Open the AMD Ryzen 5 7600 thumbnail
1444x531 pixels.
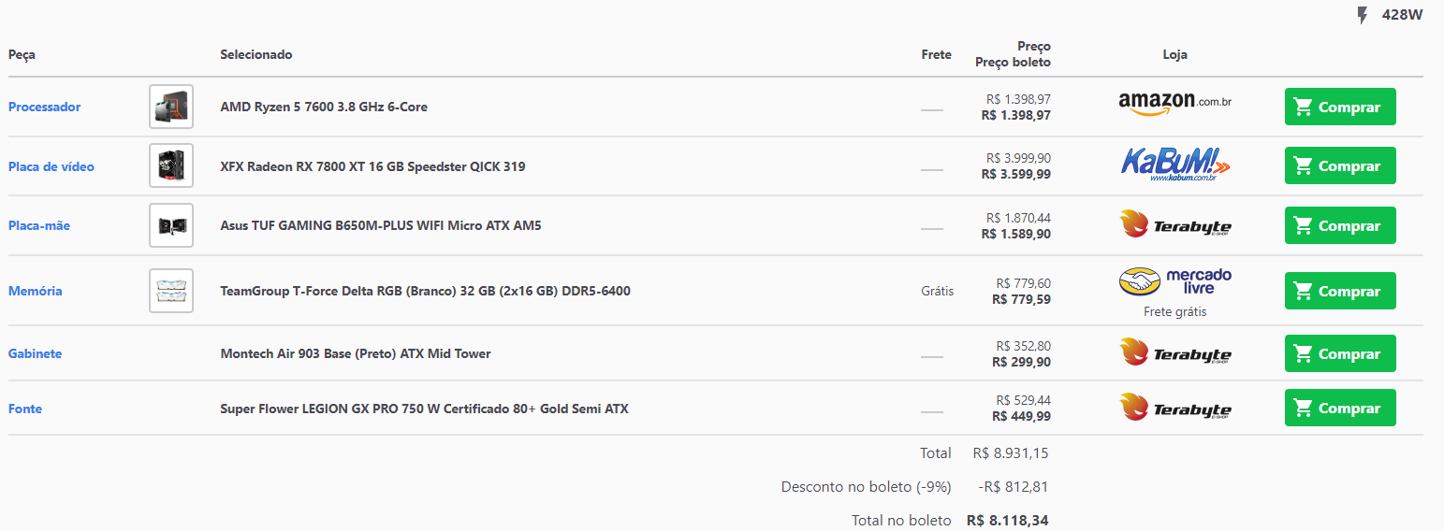171,107
